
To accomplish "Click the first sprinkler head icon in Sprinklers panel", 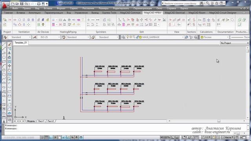I will click(x=89, y=20).
